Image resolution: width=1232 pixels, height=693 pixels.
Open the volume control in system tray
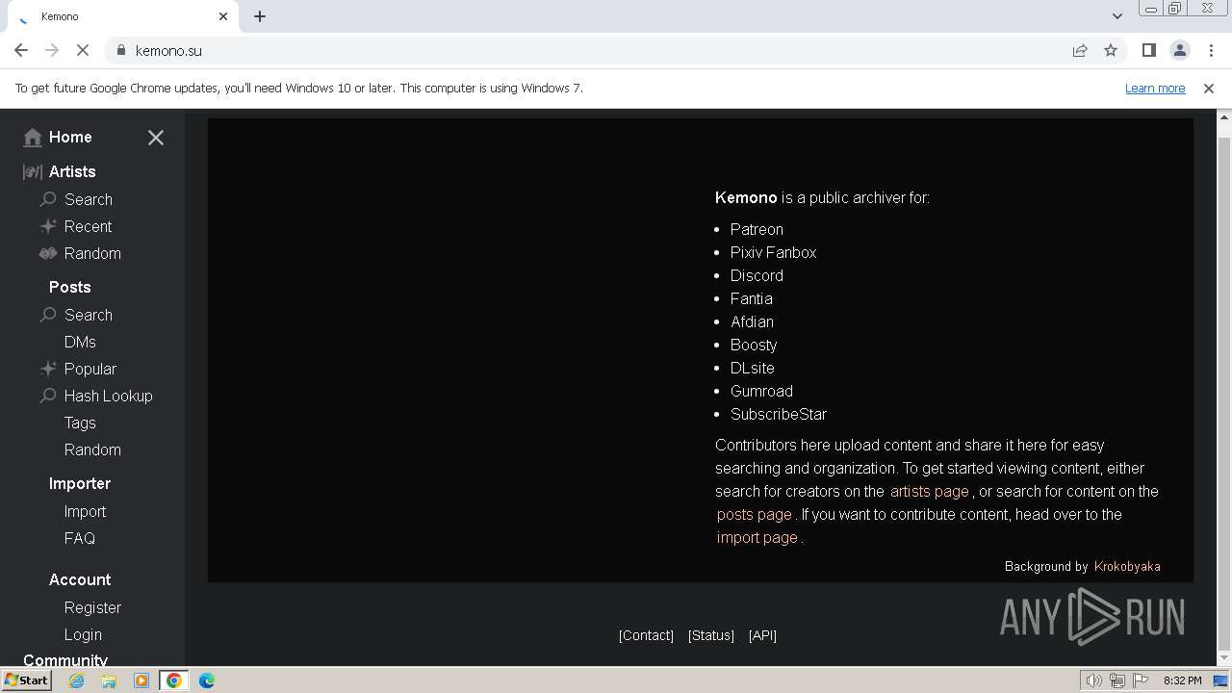click(1094, 680)
